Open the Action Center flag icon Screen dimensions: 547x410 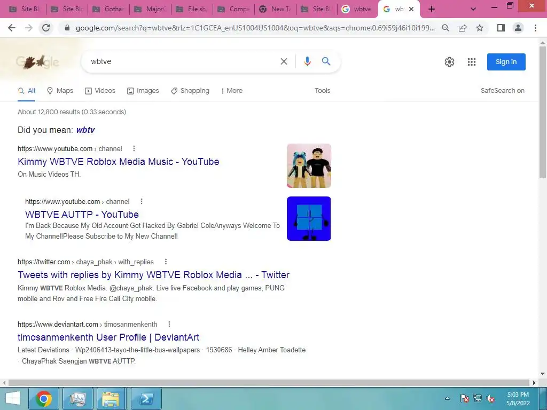[x=464, y=398]
